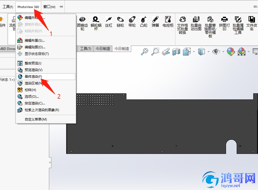Click the 链轮 sprocket tool
Viewport: 258px width, 190px height.
click(120, 22)
